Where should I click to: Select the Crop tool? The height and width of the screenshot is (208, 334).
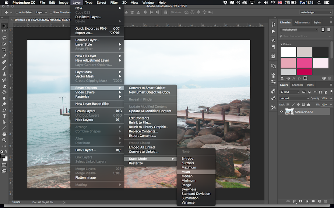click(4, 50)
